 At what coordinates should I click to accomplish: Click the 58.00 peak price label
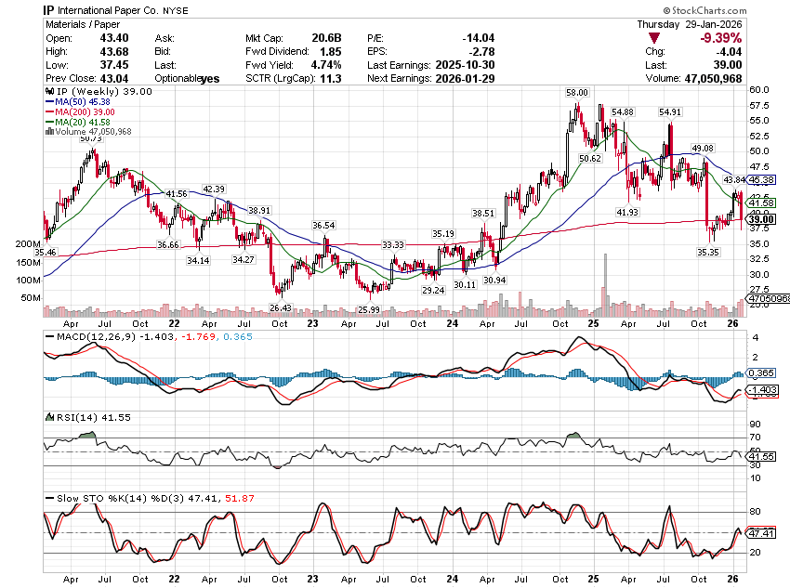(x=577, y=94)
